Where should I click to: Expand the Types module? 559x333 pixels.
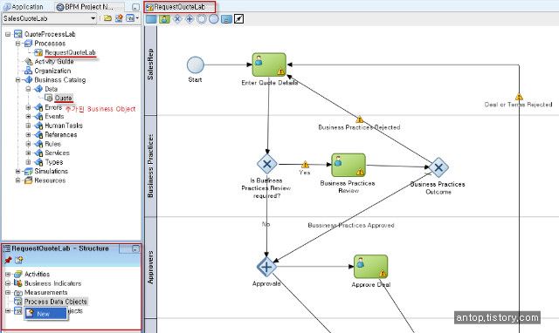28,162
